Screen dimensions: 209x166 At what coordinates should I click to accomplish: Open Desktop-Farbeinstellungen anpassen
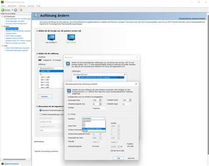point(18,31)
